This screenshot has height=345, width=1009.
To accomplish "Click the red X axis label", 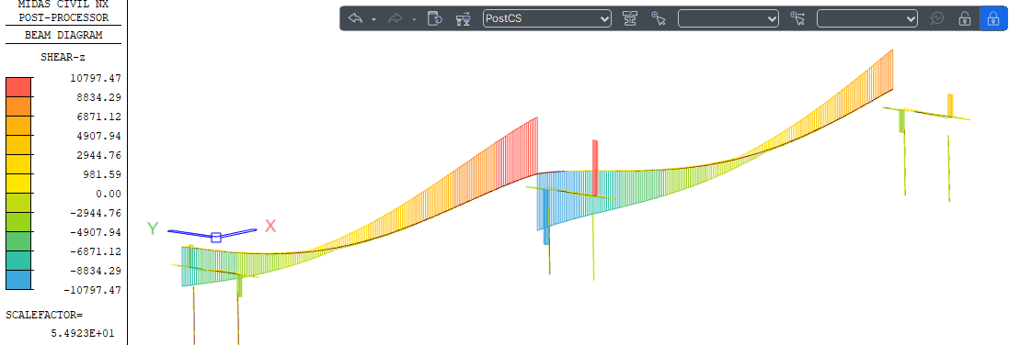I will [x=270, y=226].
